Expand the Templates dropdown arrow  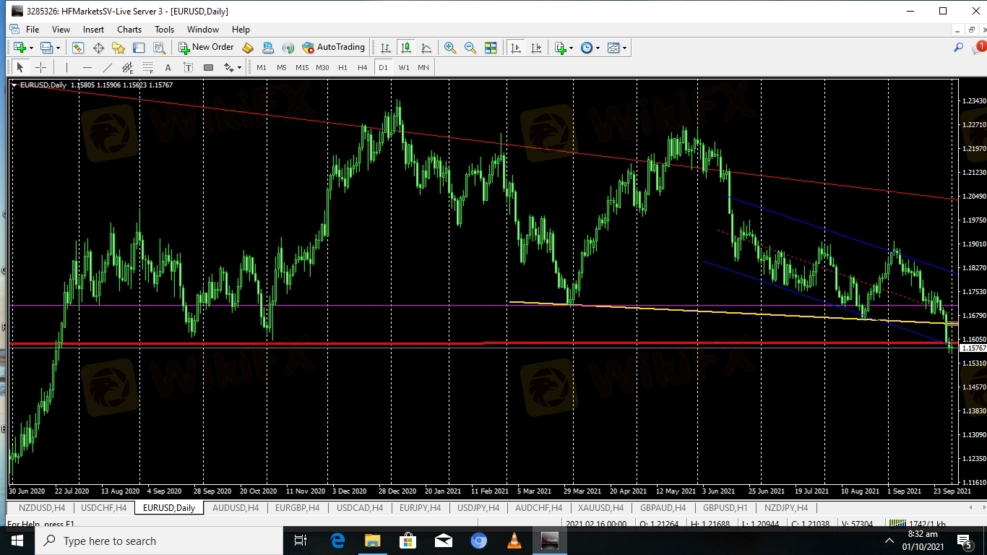coord(624,48)
